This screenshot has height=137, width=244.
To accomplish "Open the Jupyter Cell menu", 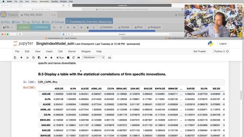I will pyautogui.click(x=60, y=51).
